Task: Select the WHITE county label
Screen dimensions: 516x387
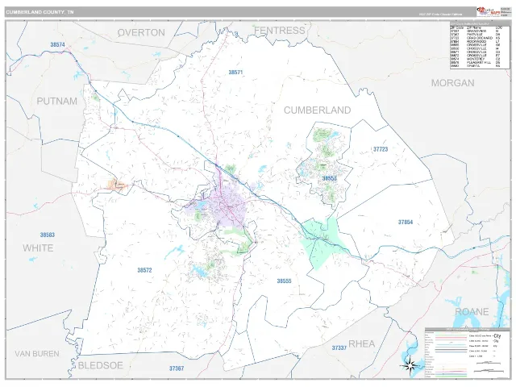Action: coord(38,248)
